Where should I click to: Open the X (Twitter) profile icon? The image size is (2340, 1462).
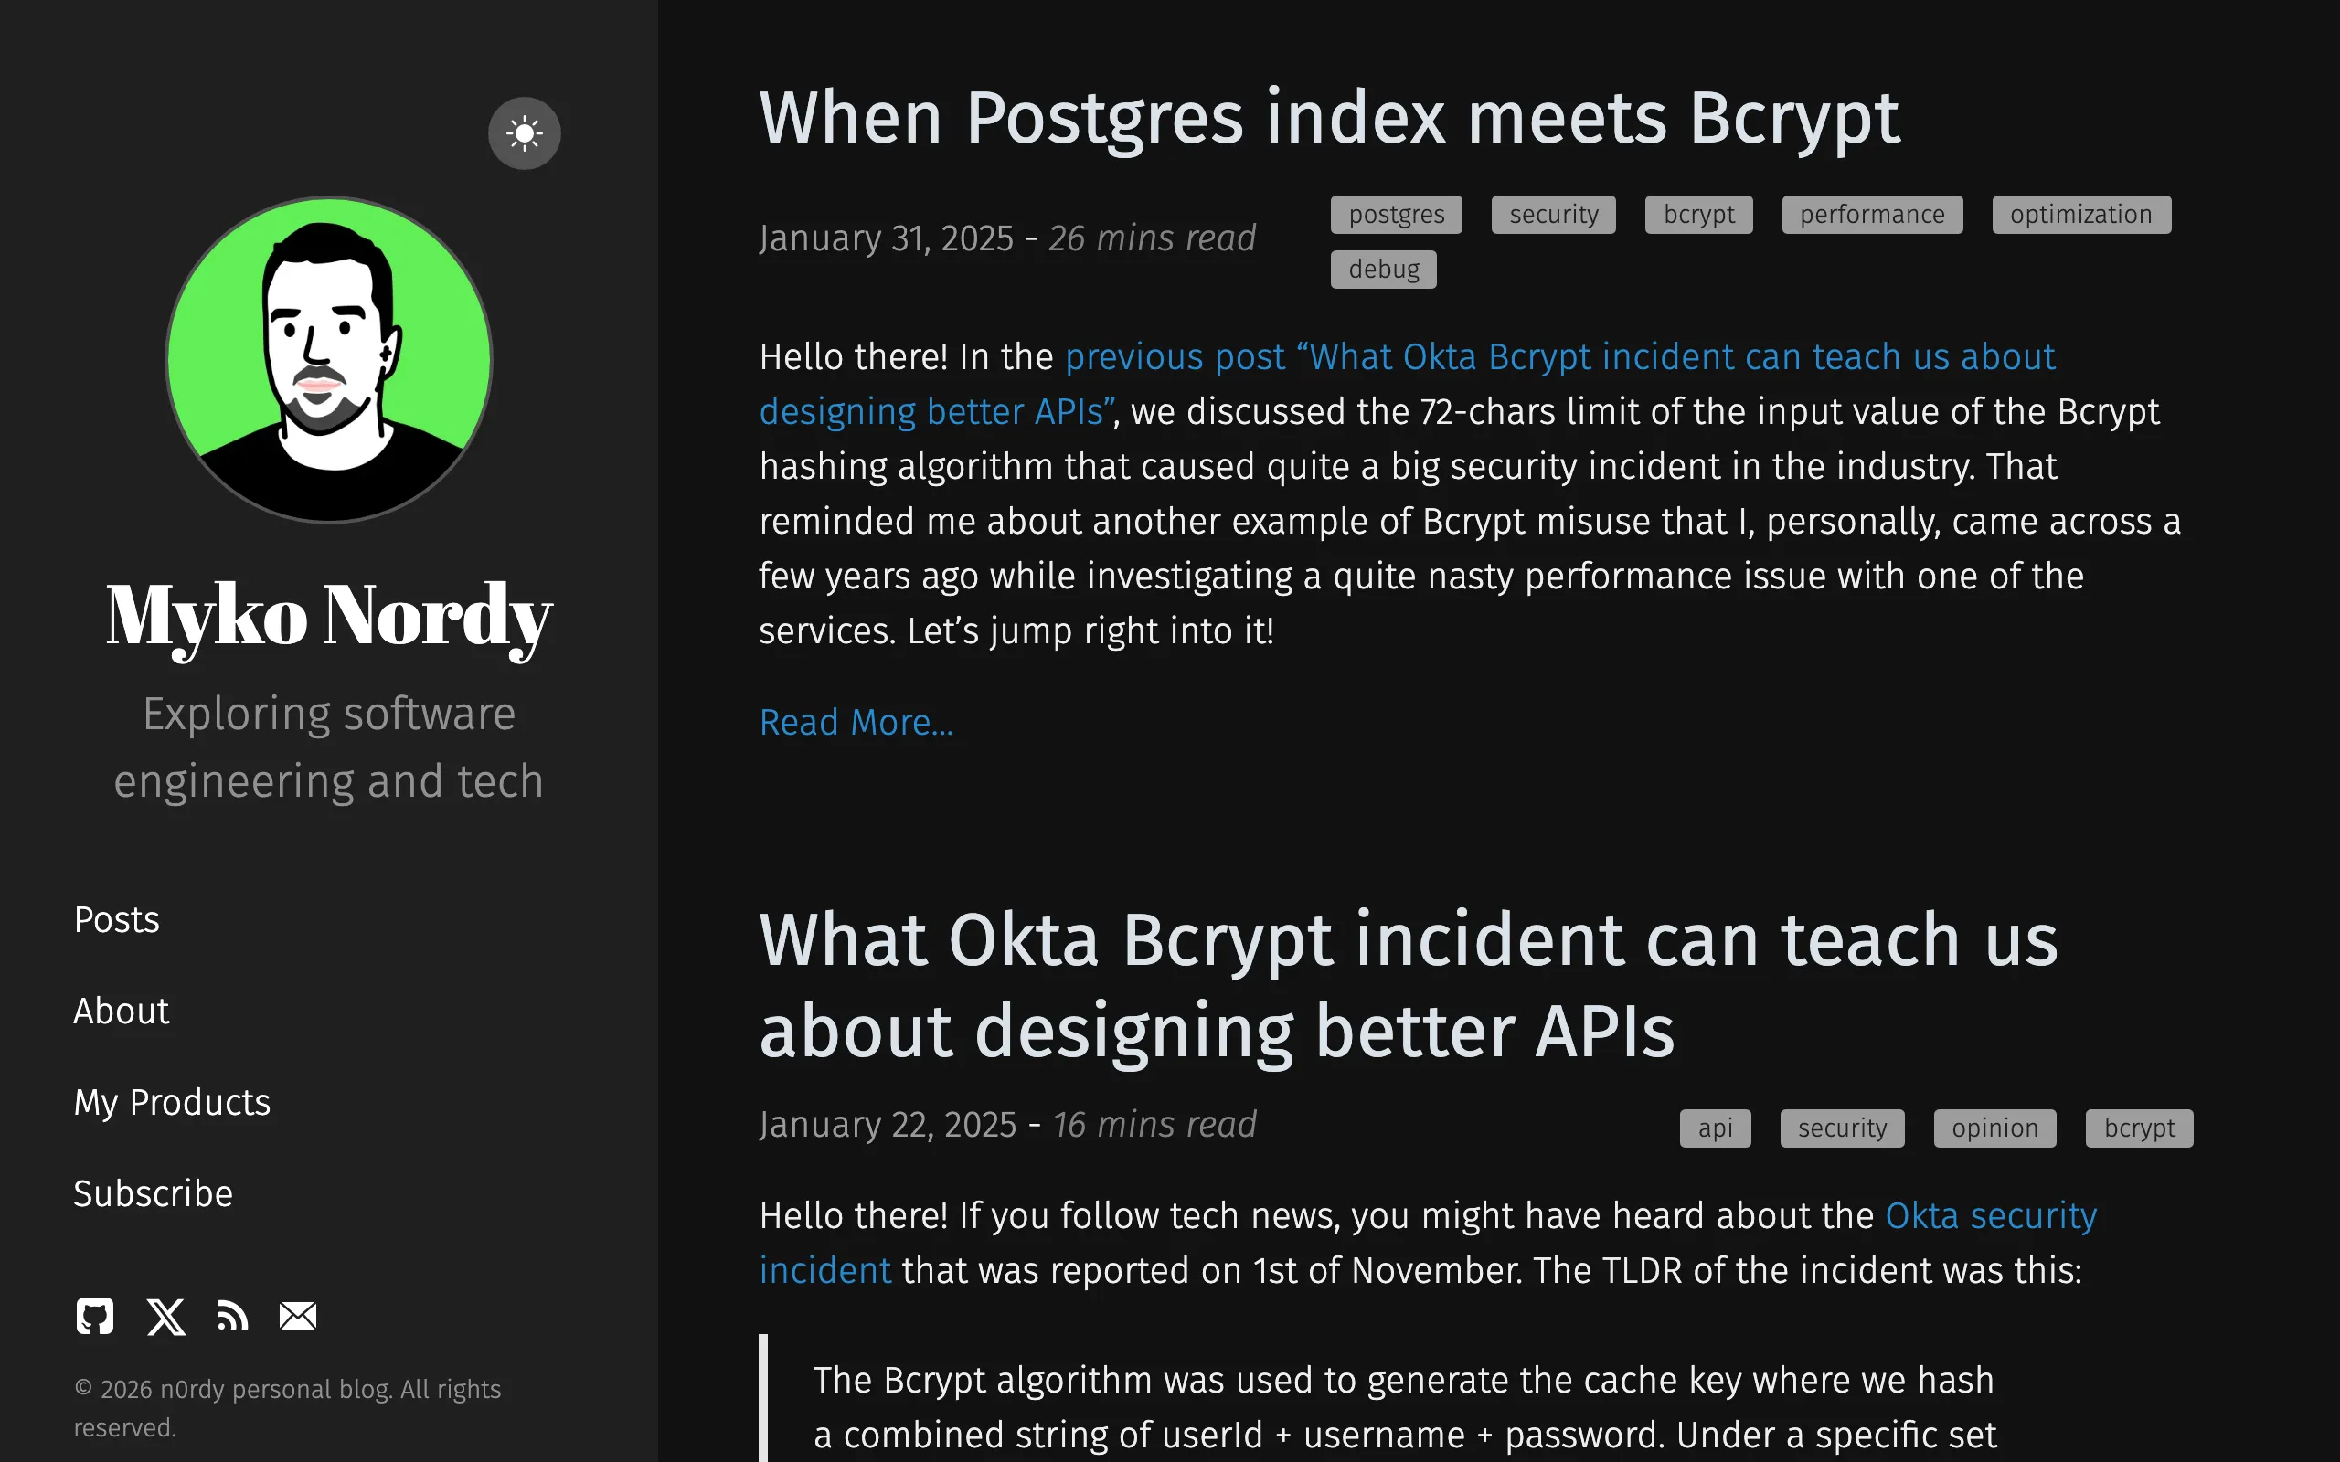[x=166, y=1316]
